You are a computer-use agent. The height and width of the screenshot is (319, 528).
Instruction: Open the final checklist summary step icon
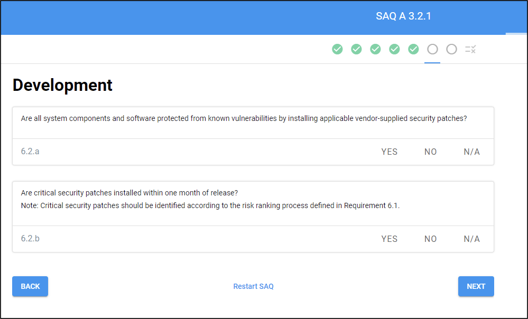coord(470,49)
